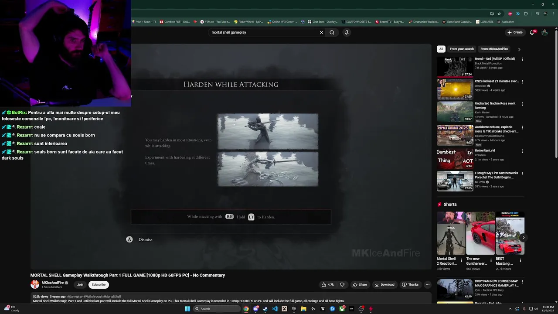Click the Download button
Image resolution: width=558 pixels, height=314 pixels.
(x=384, y=285)
